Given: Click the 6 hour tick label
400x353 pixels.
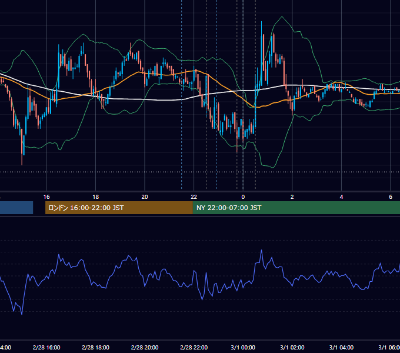Looking at the screenshot, I should coord(391,197).
